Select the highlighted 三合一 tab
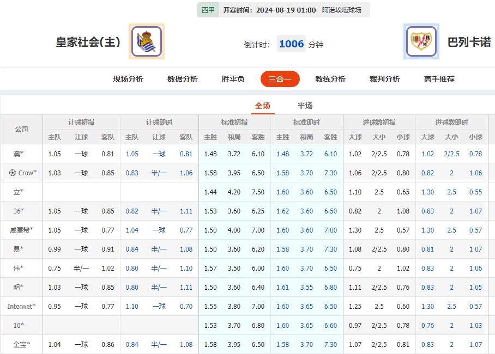 tap(280, 79)
